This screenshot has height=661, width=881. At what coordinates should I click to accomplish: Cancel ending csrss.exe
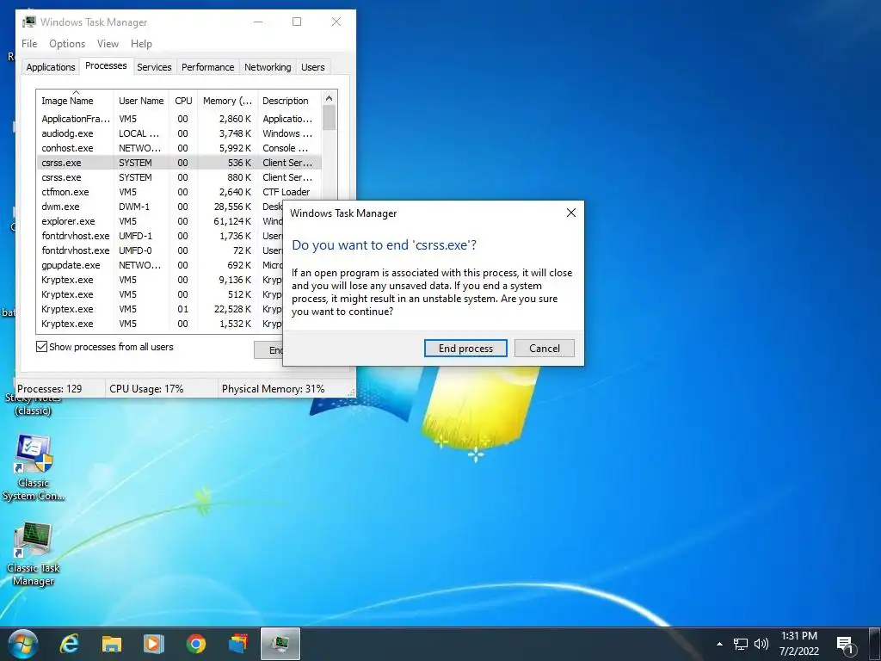coord(545,348)
